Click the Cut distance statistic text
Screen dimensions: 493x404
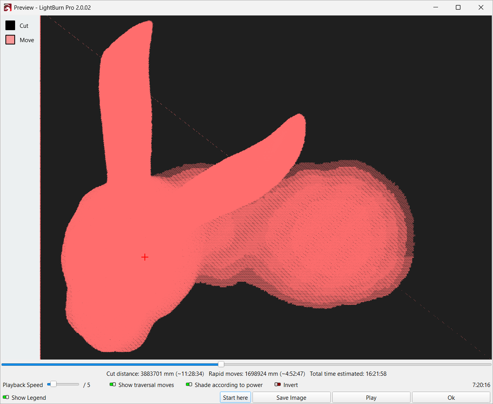point(155,374)
